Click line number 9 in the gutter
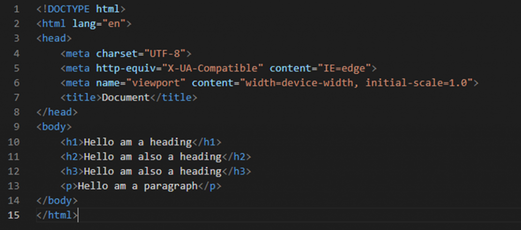 click(17, 127)
